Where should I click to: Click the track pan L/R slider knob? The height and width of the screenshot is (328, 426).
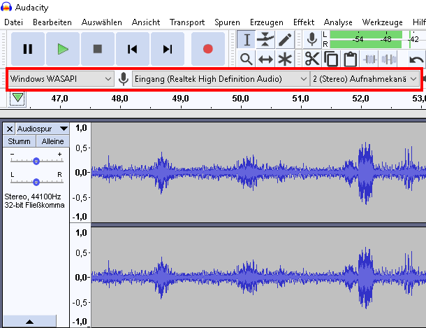[36, 182]
